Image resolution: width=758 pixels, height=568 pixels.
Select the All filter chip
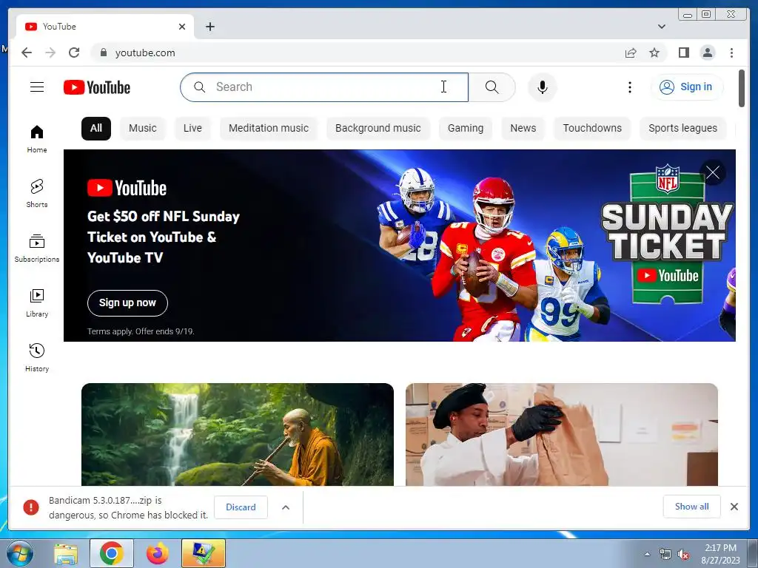[95, 129]
